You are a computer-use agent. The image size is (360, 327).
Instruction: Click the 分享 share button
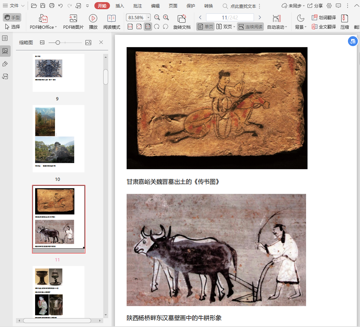click(x=315, y=6)
